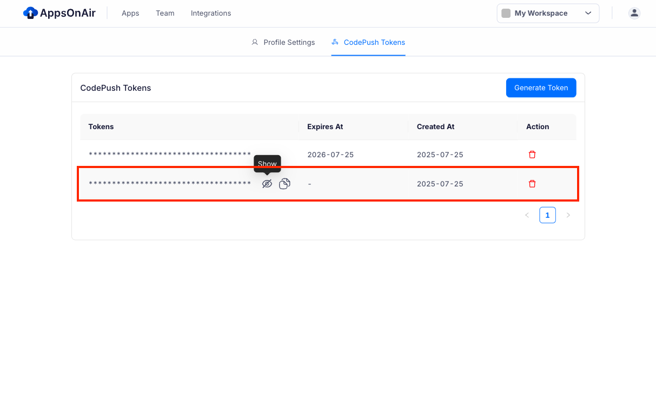Image resolution: width=656 pixels, height=408 pixels.
Task: Click the first row's 2025-07-25 created date
Action: pos(440,155)
